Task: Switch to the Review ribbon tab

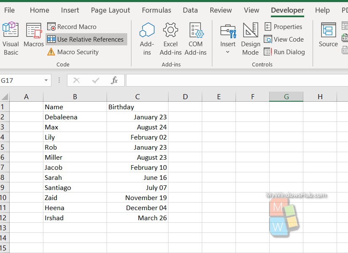Action: [x=221, y=10]
